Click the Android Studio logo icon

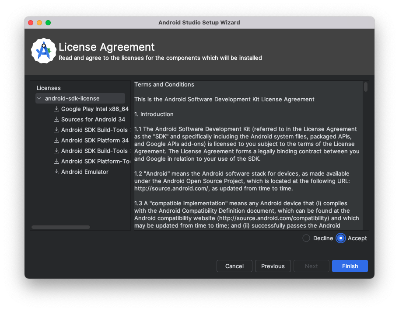tap(43, 51)
